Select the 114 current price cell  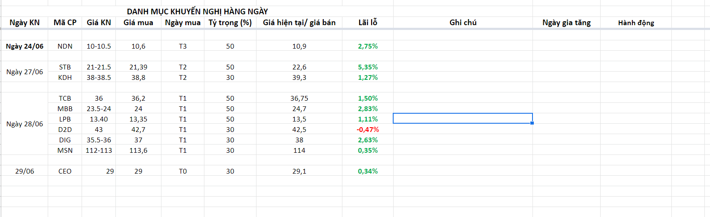point(299,150)
